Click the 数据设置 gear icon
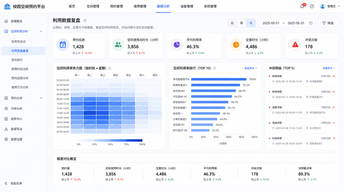Image resolution: width=344 pixels, height=192 pixels. point(6,139)
